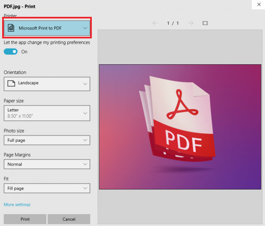Image resolution: width=265 pixels, height=226 pixels.
Task: Click the PDF.jpg - Print title
Action: pos(19,7)
